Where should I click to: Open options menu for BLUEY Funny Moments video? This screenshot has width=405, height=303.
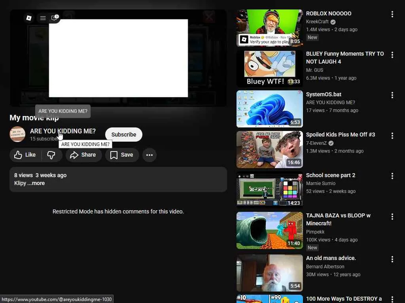click(x=392, y=55)
